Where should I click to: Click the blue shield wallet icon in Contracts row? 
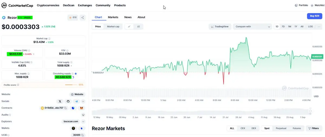tap(73, 108)
